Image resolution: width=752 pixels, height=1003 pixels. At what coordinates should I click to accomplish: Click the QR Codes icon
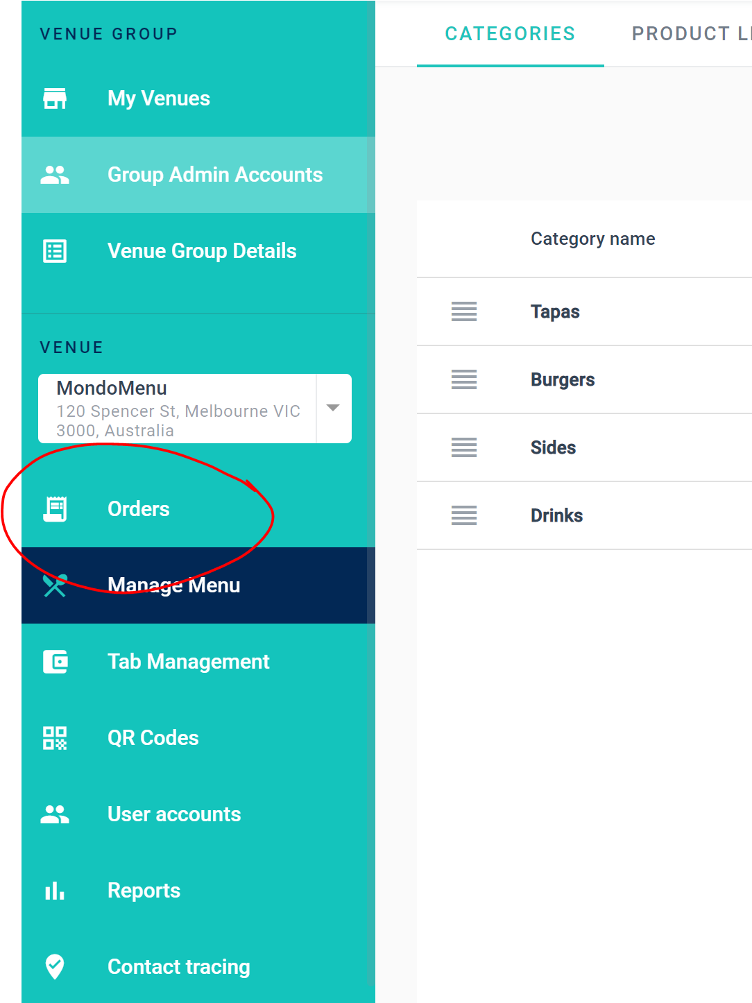55,738
